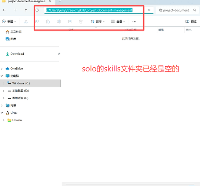Unpin Download using pin icon

[x=59, y=54]
